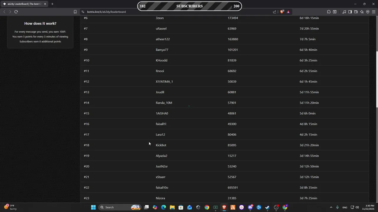
Task: Open a new tab with the plus button
Action: (x=52, y=4)
